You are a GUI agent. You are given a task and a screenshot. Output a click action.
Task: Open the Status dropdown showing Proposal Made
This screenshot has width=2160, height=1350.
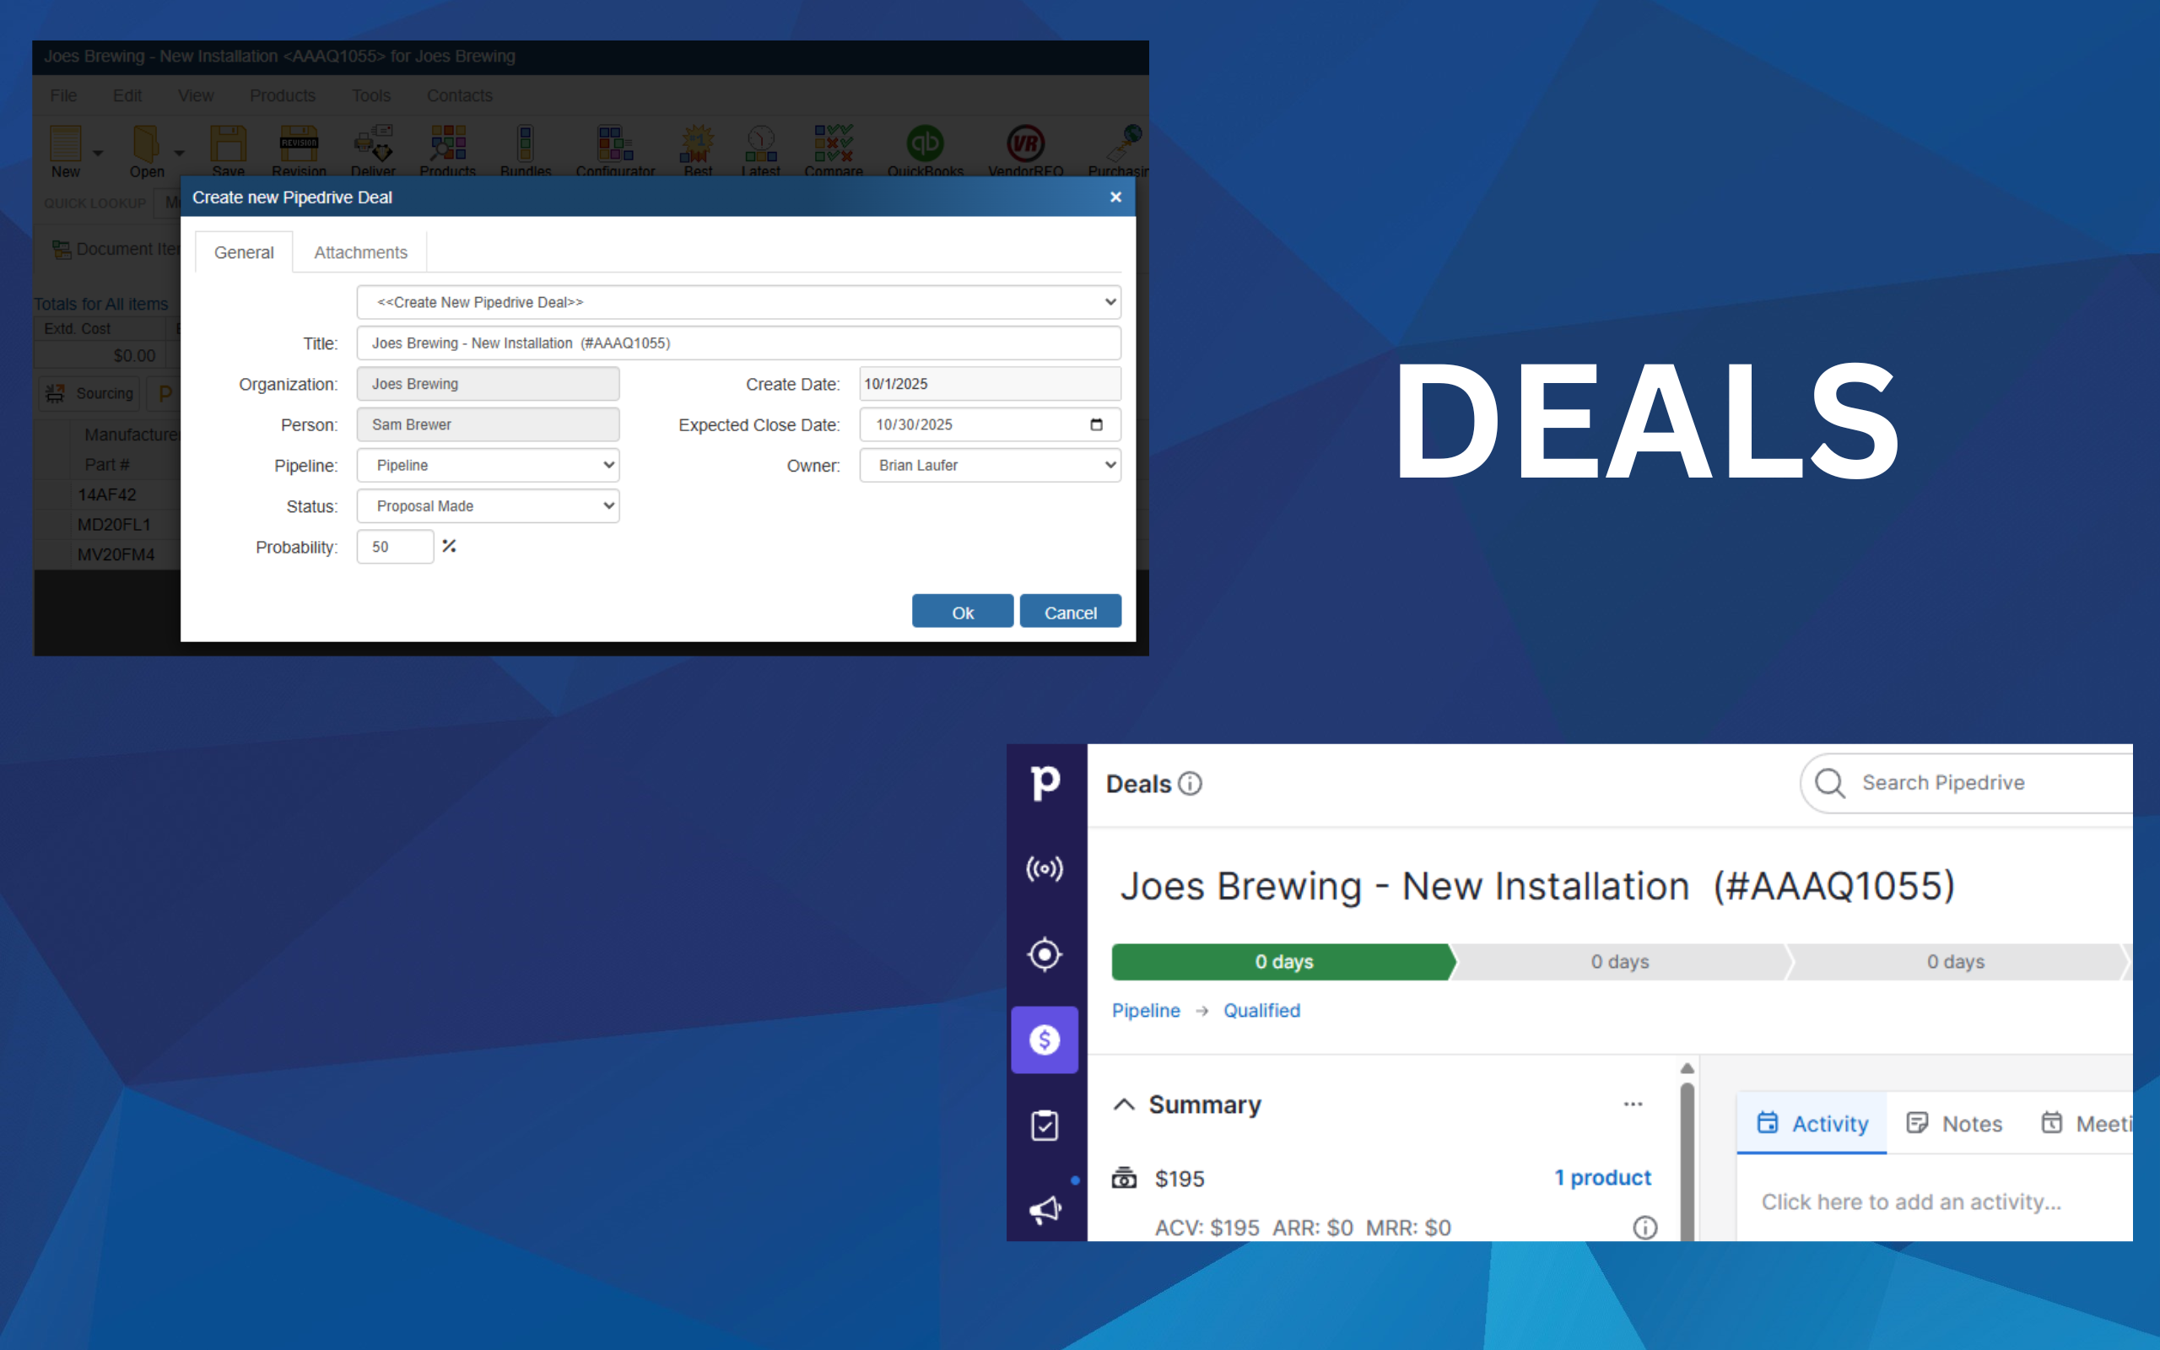[x=488, y=506]
